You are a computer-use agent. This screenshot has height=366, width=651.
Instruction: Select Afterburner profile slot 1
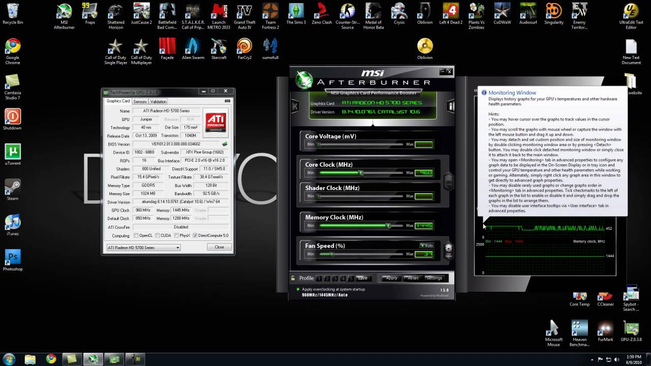[319, 278]
